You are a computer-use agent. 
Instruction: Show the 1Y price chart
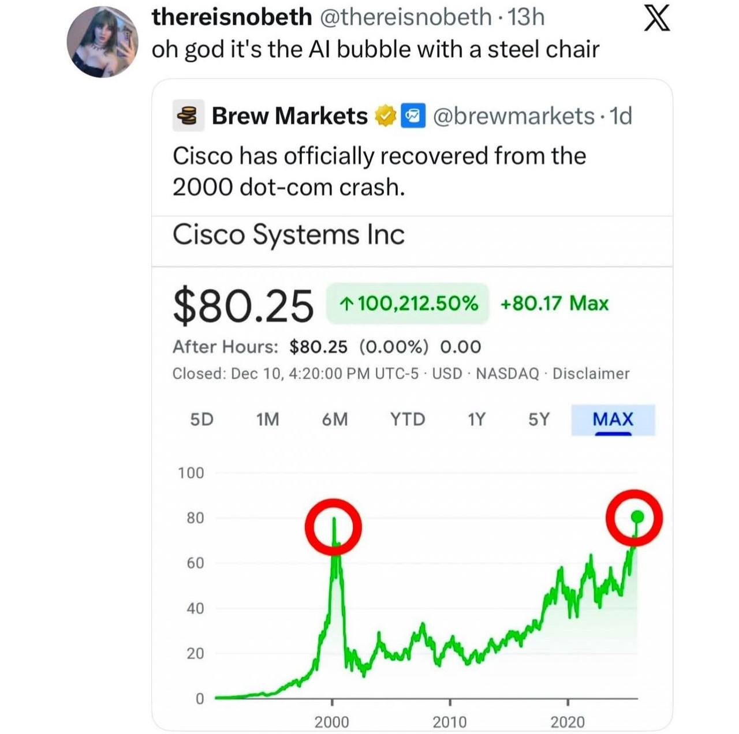pyautogui.click(x=476, y=420)
